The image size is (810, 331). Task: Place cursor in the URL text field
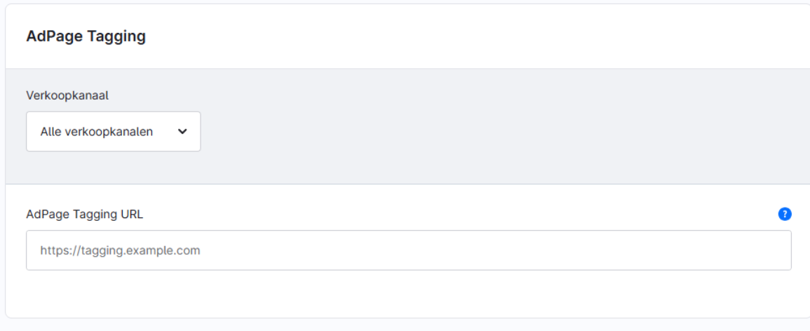click(x=408, y=250)
